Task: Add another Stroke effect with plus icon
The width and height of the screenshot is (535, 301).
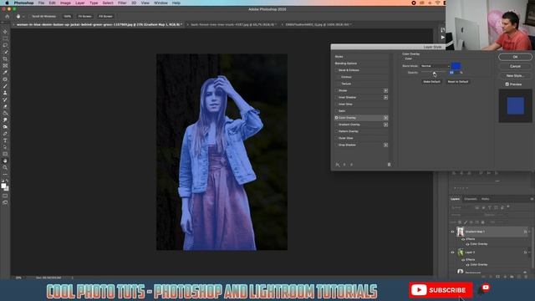Action: tap(385, 90)
